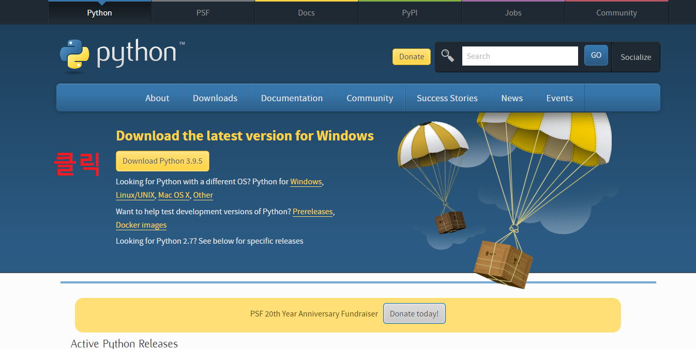Click the magnifying glass search icon
The height and width of the screenshot is (349, 696).
tap(448, 56)
